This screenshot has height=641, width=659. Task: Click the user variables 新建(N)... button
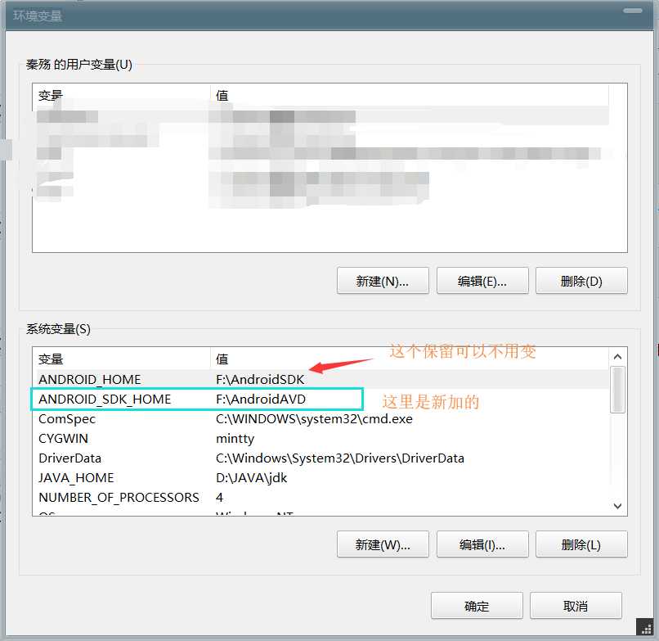pyautogui.click(x=383, y=281)
